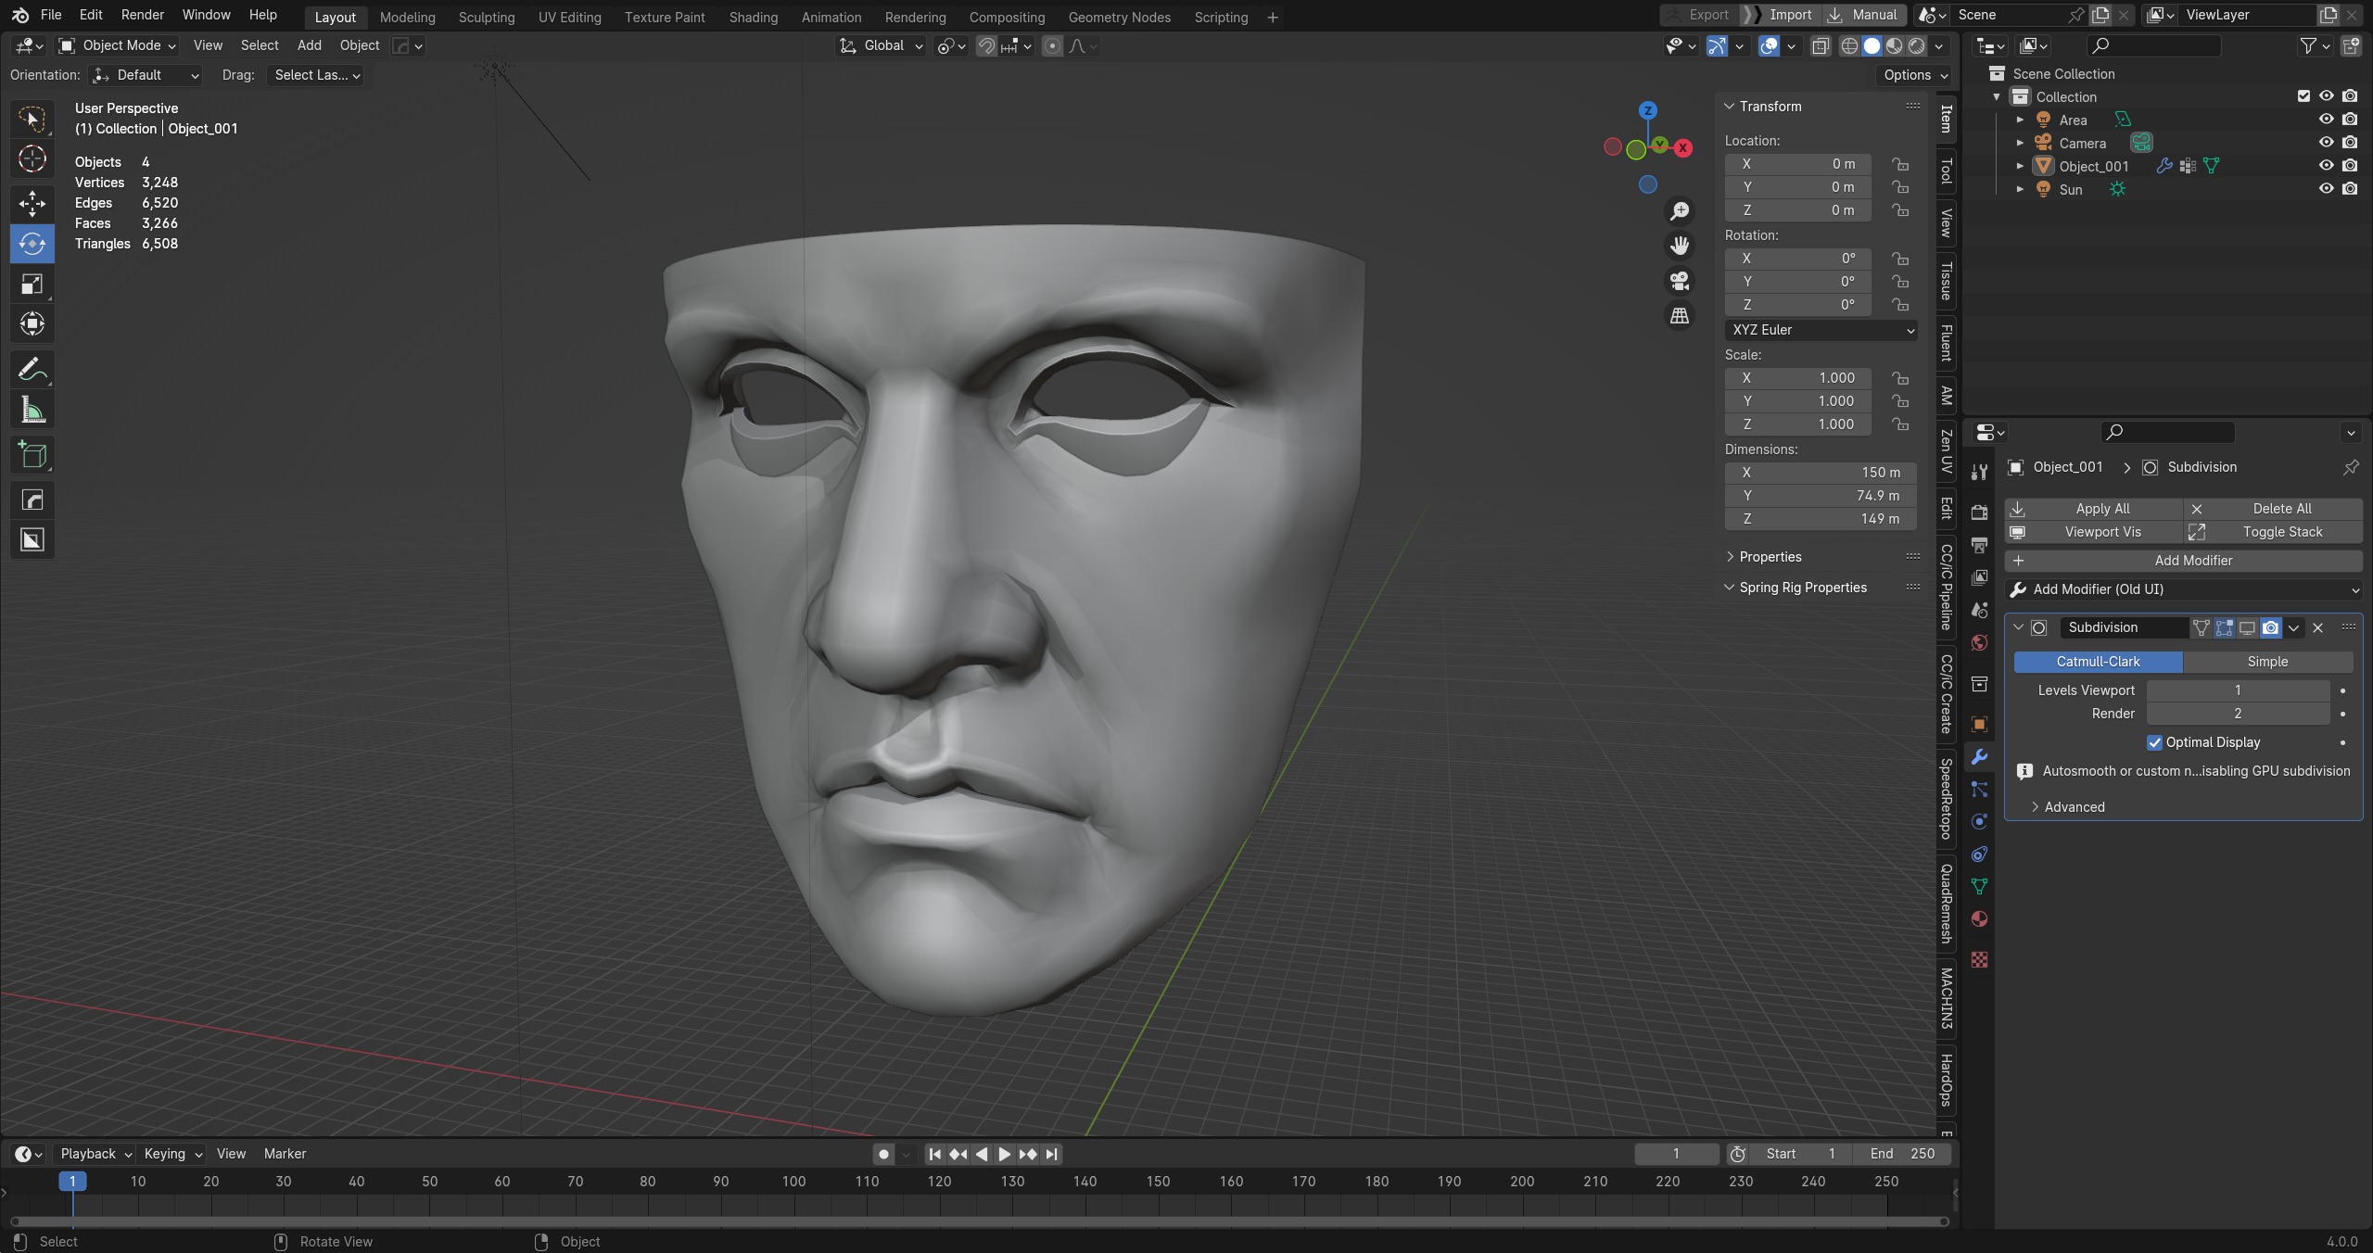This screenshot has height=1253, width=2373.
Task: Open Object Mode dropdown
Action: [x=117, y=45]
